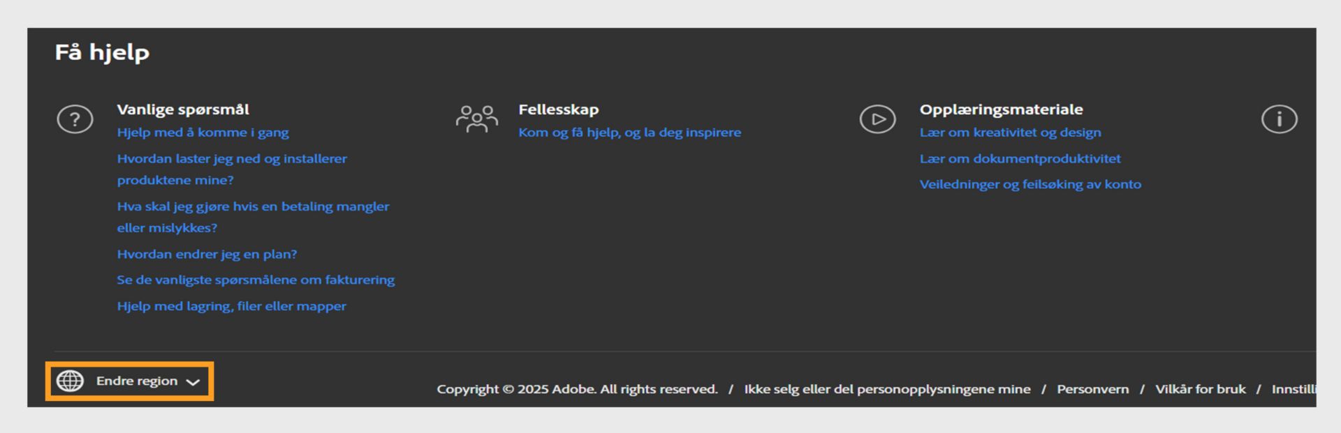
Task: Click 'Hjelp med lagring, filer eller mapper'
Action: click(x=231, y=306)
